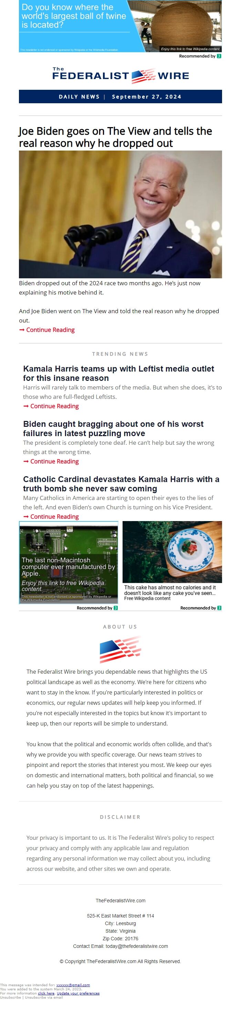
Task: Open headline 'Joe Biden goes on The View'
Action: coord(116,137)
